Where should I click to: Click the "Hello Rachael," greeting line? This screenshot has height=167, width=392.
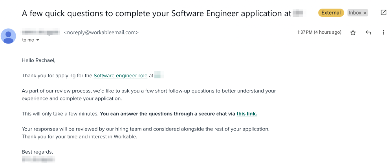click(38, 60)
